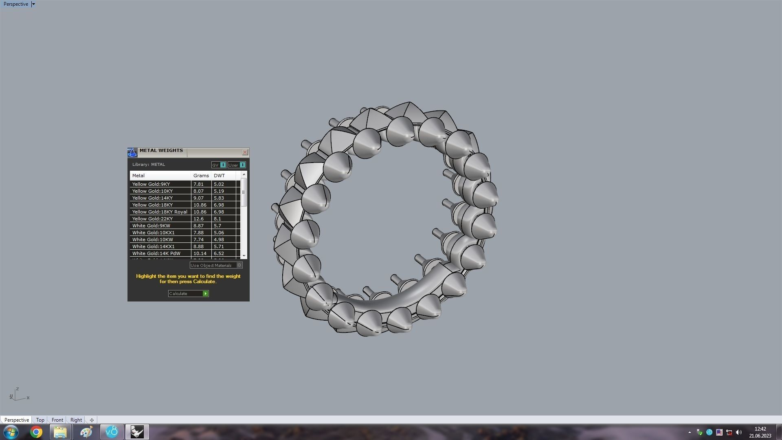
Task: Toggle the User library switch
Action: tap(242, 165)
